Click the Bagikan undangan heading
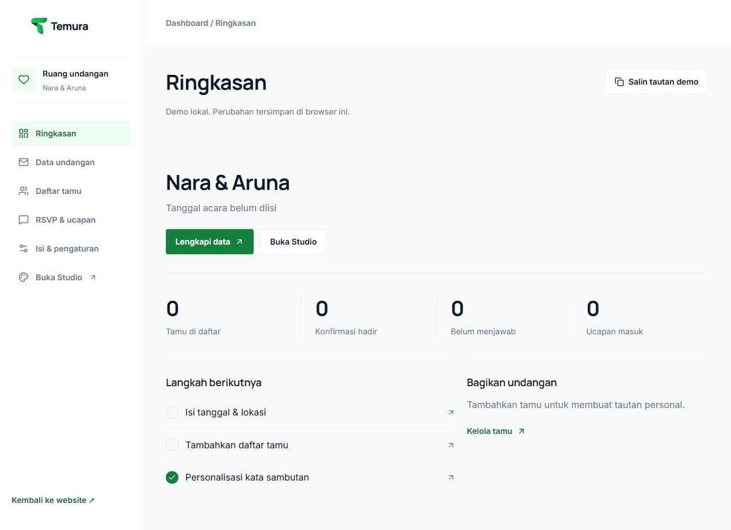Screen dimensions: 731x530 (x=512, y=383)
